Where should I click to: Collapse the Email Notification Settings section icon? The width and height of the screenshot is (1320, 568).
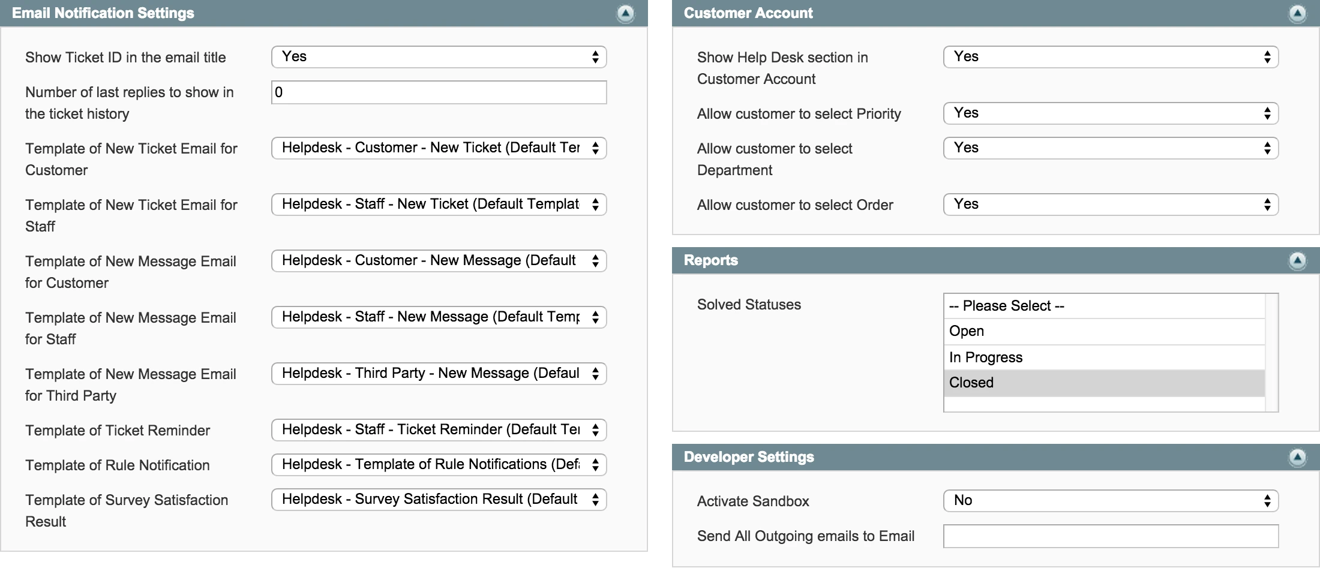[625, 13]
